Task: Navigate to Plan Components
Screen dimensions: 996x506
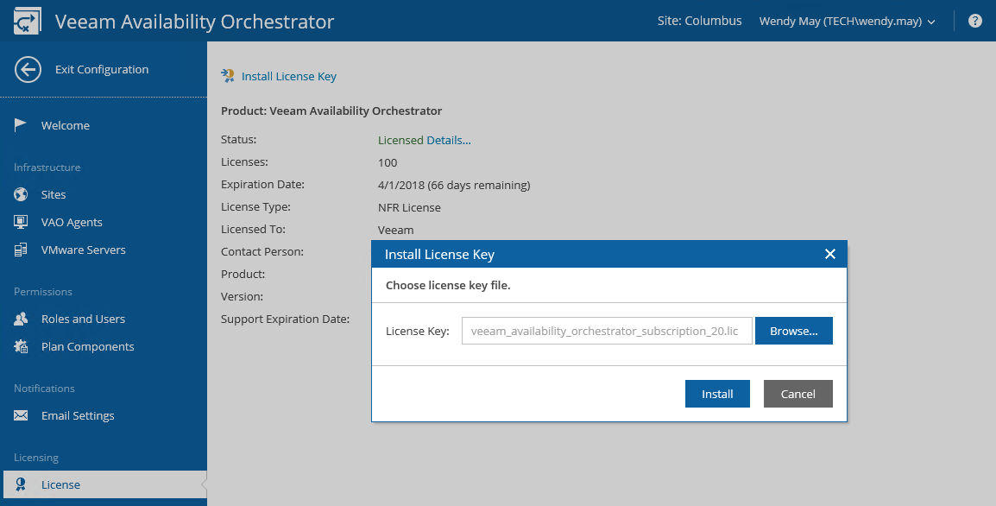Action: tap(88, 346)
